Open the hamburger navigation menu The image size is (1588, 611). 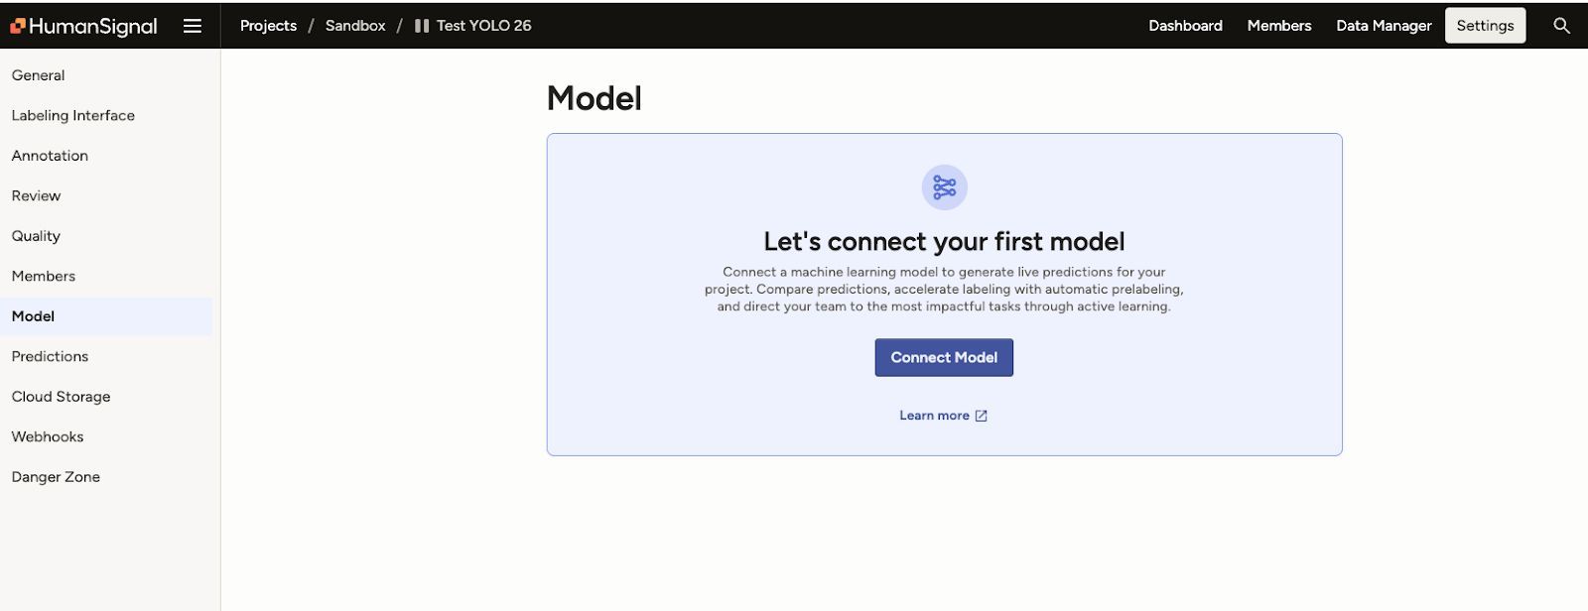pos(193,26)
